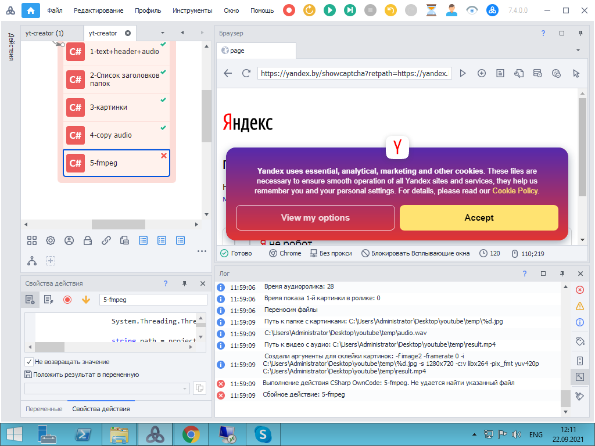Select the 5-fmpeg action block
This screenshot has height=446, width=595.
tap(116, 163)
